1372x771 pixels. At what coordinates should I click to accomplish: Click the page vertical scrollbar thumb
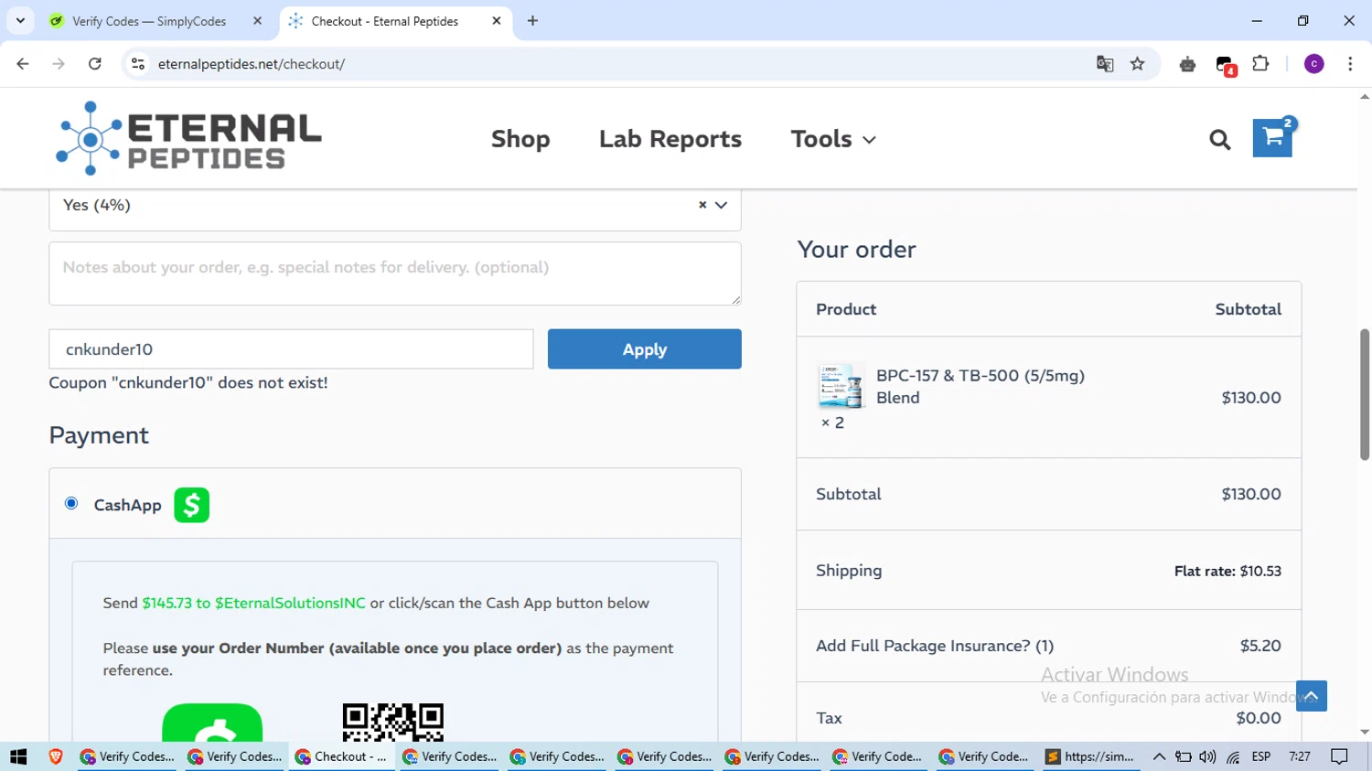1364,394
